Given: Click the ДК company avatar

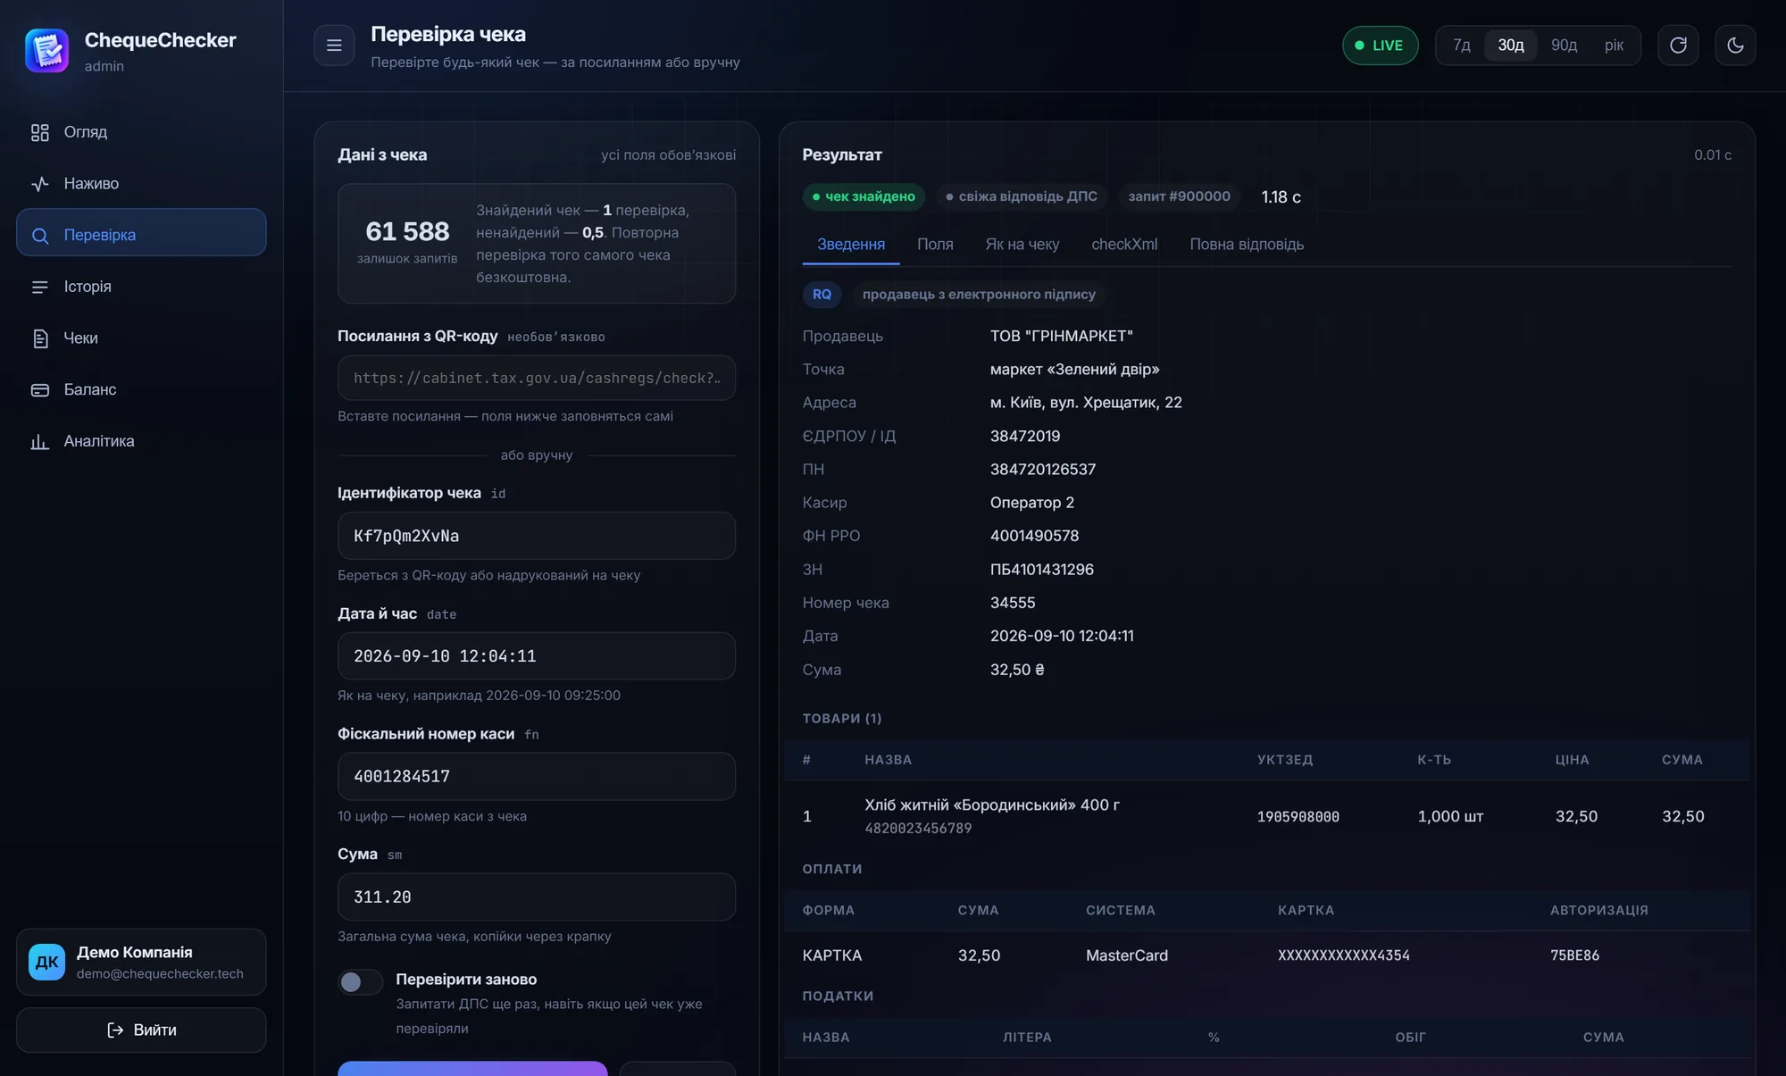Looking at the screenshot, I should click(x=46, y=962).
